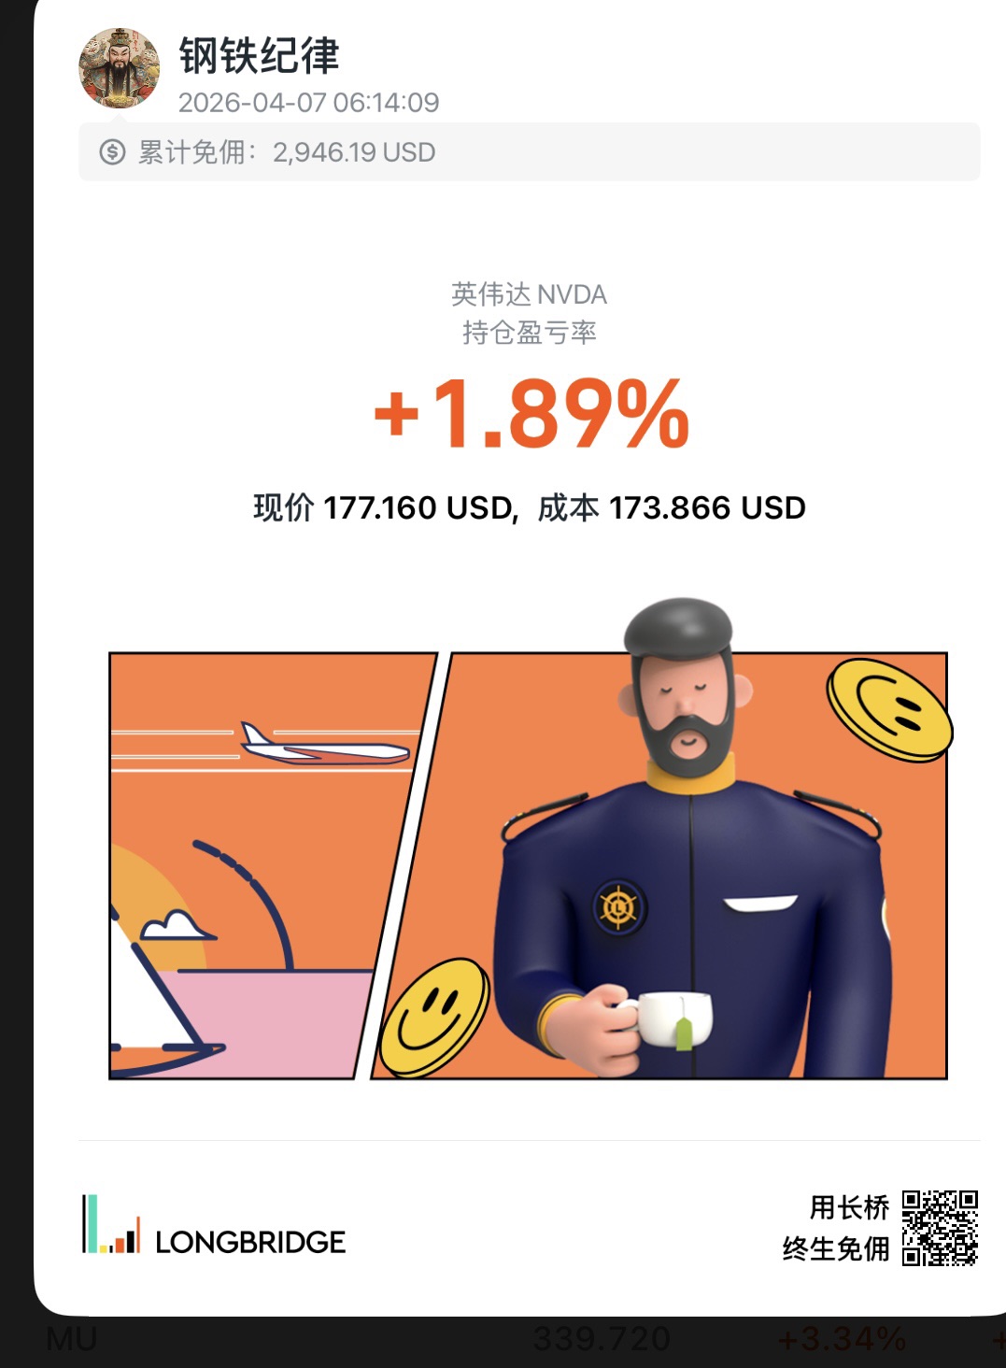The width and height of the screenshot is (1006, 1368).
Task: Tap the 钢铁纪律 user avatar
Action: (x=119, y=67)
